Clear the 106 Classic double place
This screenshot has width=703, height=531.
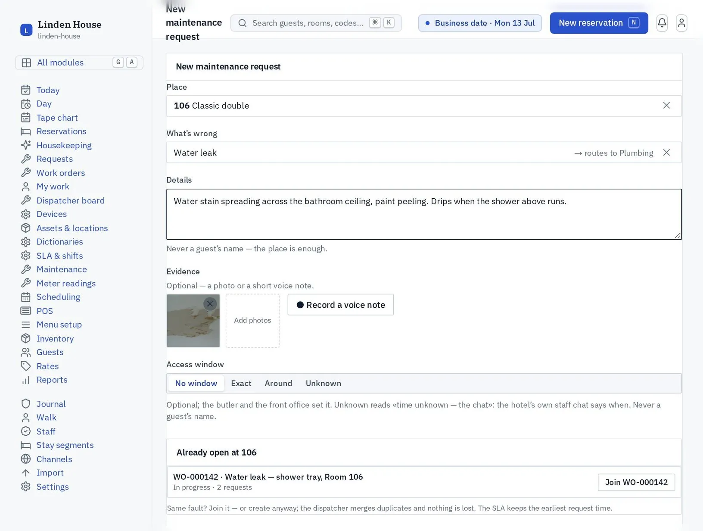pos(666,106)
